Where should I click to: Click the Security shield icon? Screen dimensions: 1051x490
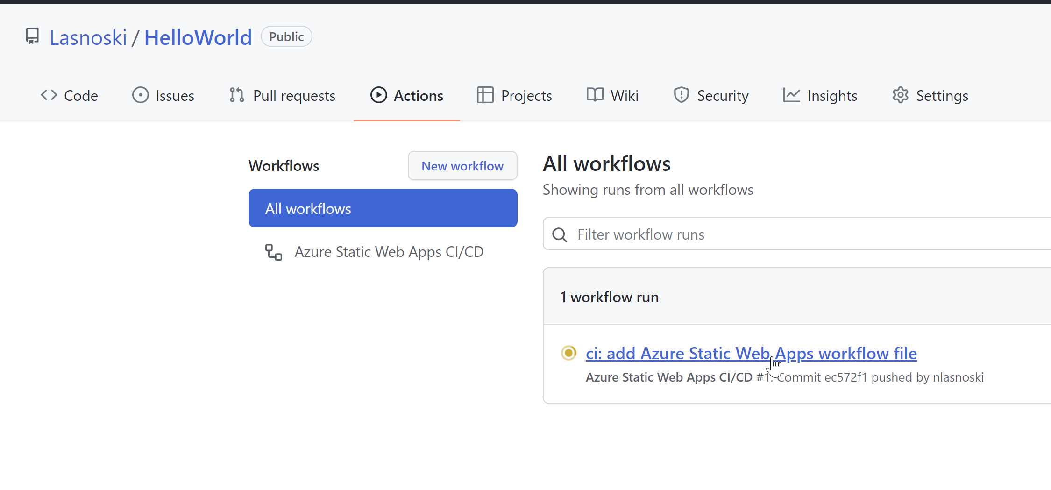point(681,95)
